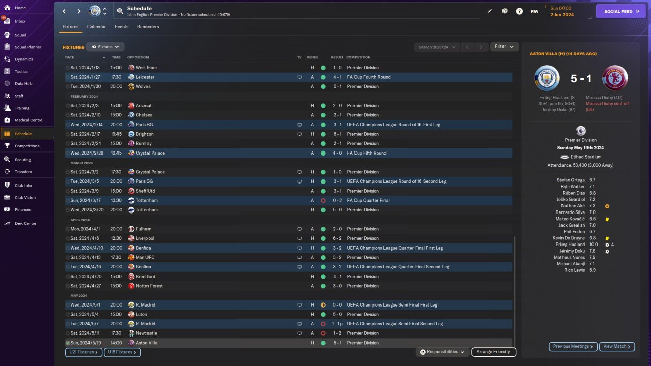This screenshot has width=651, height=366.
Task: Open Previous Meetings
Action: [x=573, y=346]
